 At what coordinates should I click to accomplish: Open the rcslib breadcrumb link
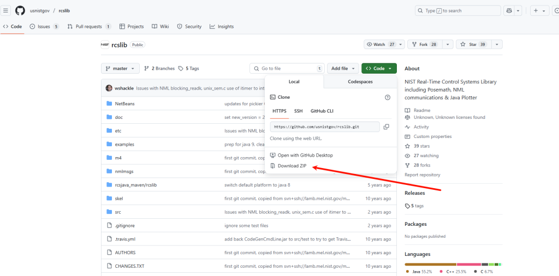tap(64, 11)
